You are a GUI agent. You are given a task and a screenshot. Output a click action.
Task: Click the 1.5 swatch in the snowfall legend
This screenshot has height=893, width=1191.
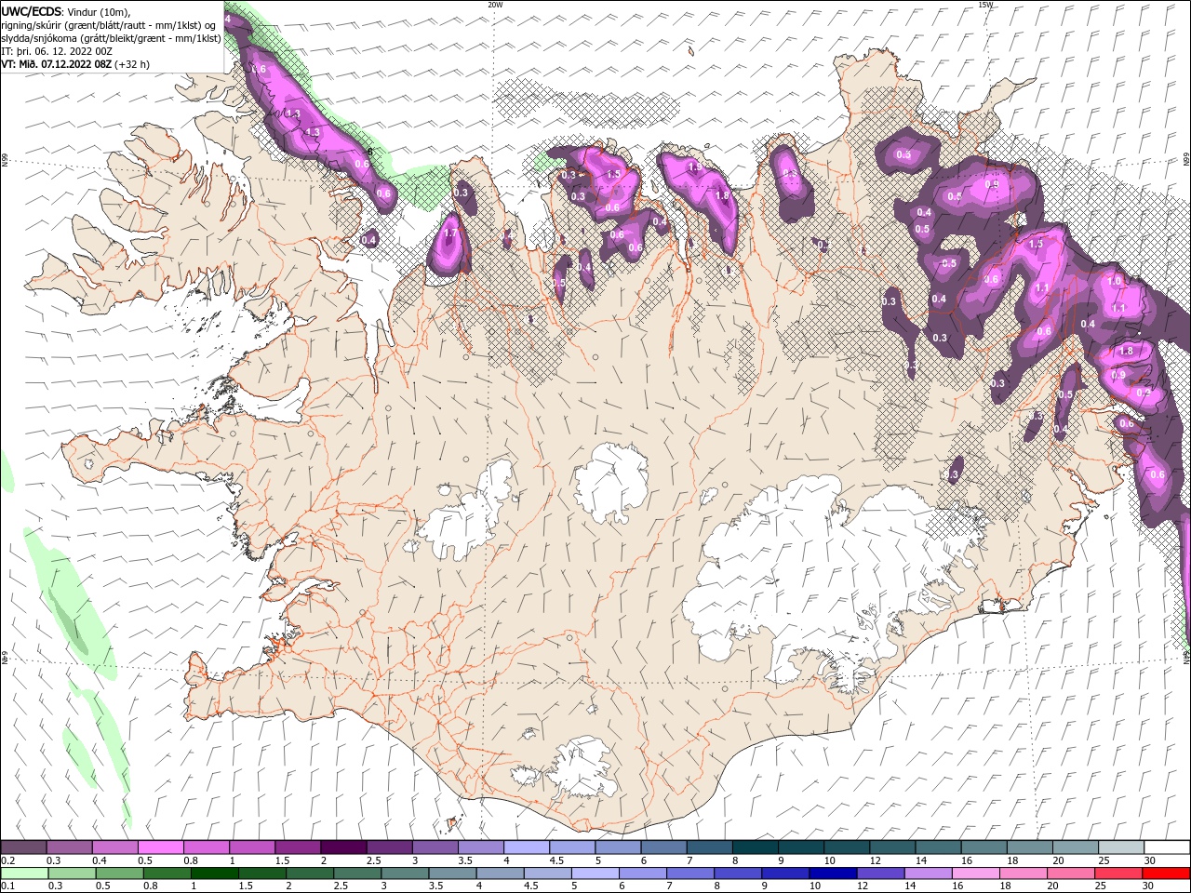click(298, 846)
